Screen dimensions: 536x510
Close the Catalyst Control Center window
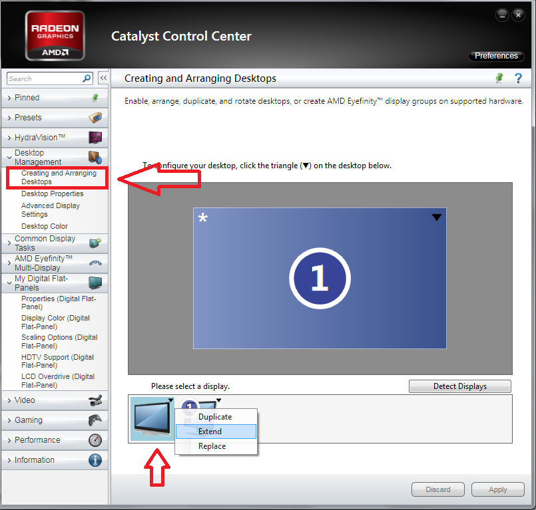[518, 15]
